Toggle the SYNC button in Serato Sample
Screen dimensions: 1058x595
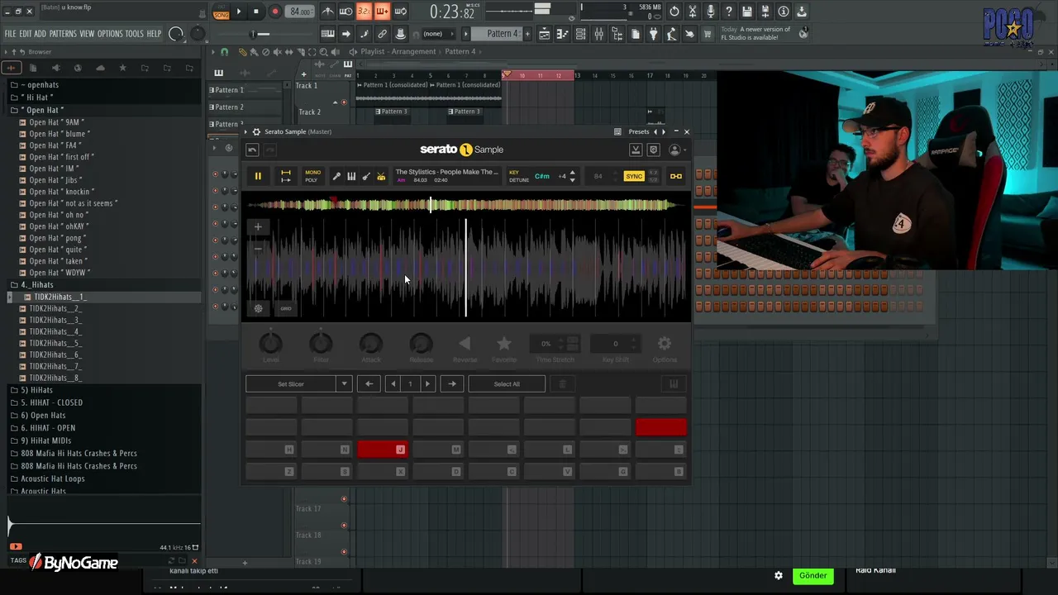(x=634, y=176)
